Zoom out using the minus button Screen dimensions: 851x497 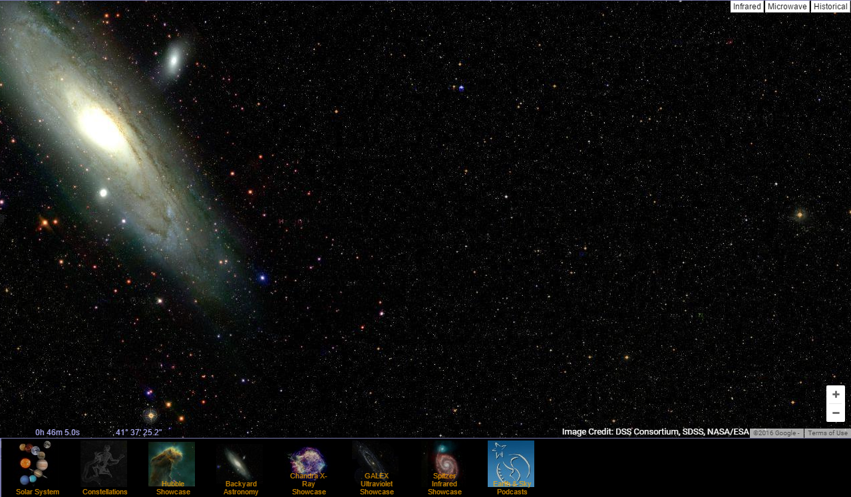coord(835,413)
